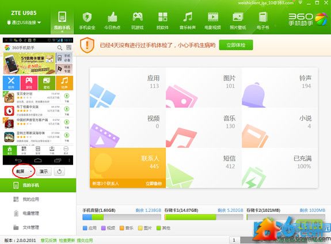Image resolution: width=331 pixels, height=244 pixels.
Task: Open the 已充满 100% battery tile
Action: point(280,168)
